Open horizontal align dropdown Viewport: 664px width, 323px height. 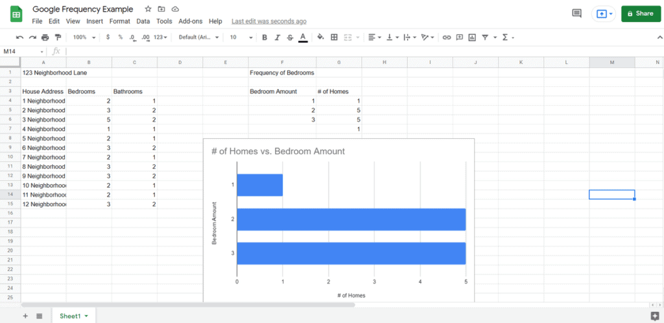click(x=374, y=37)
